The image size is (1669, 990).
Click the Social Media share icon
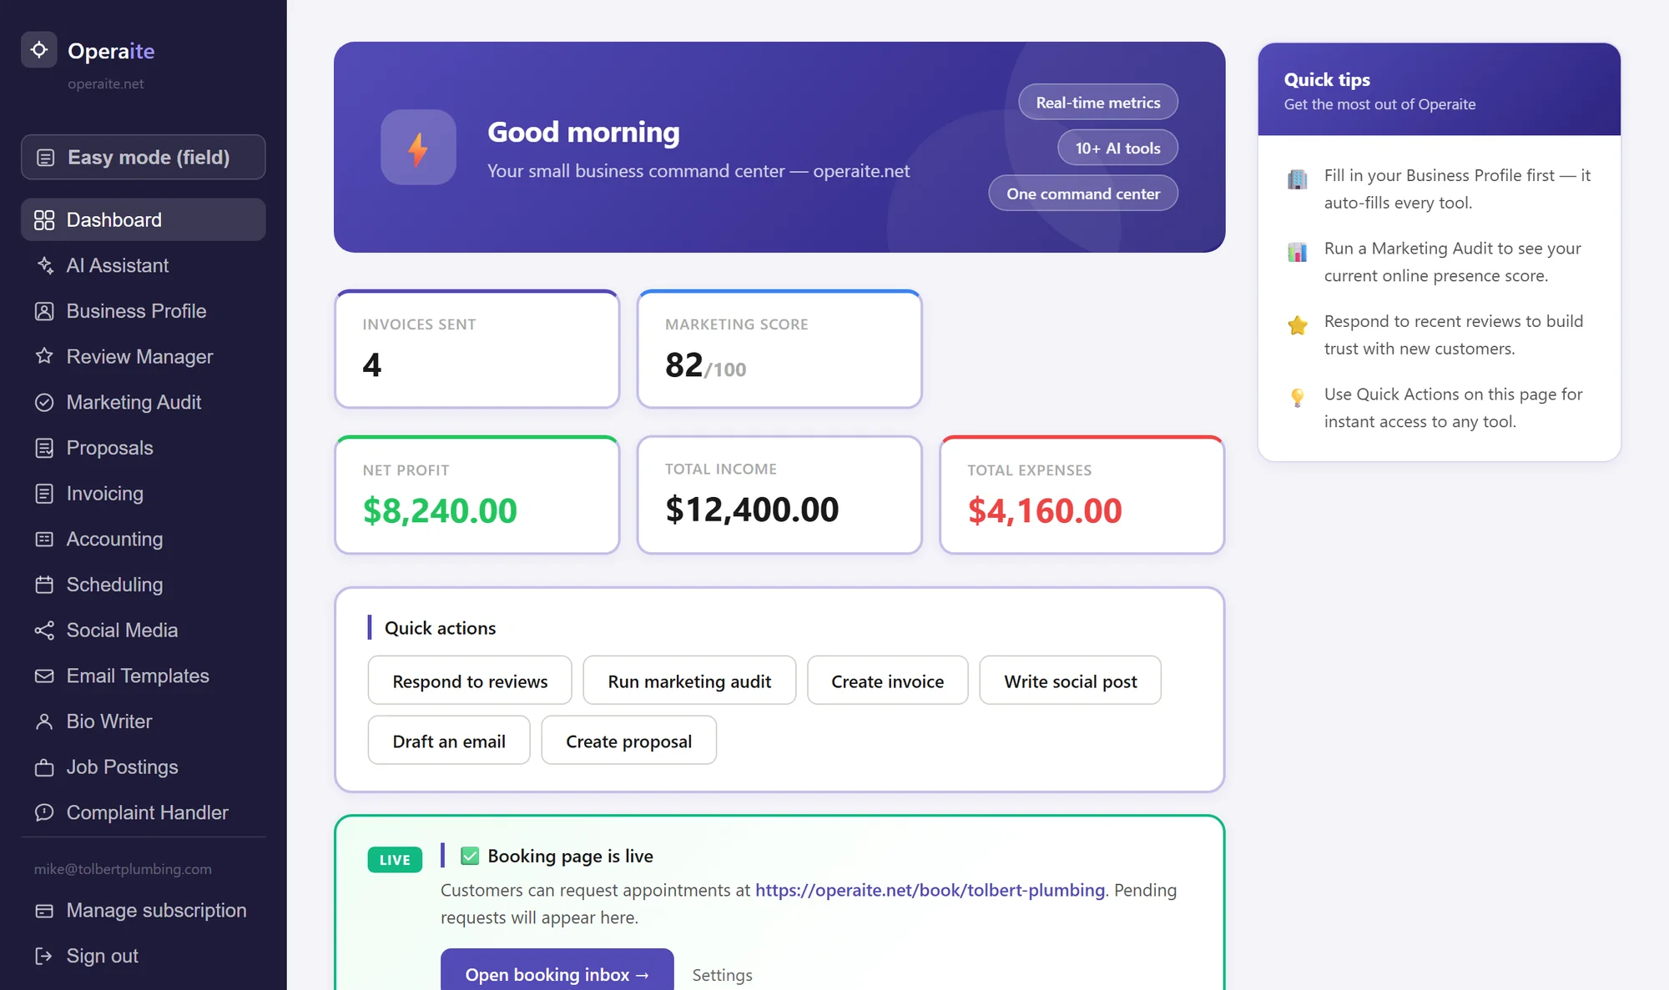pos(44,631)
